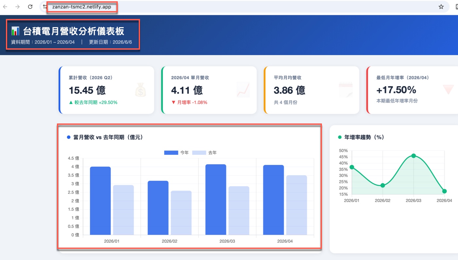458x260 pixels.
Task: Click the 共 4 個月份 text
Action: click(x=286, y=102)
